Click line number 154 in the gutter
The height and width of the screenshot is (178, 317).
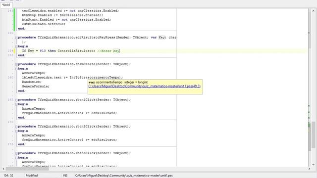[x=10, y=50]
